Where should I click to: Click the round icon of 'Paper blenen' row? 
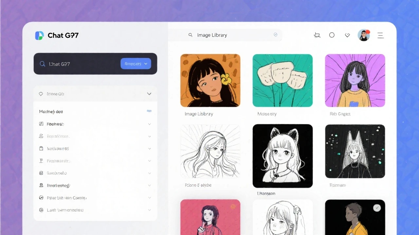tap(41, 198)
